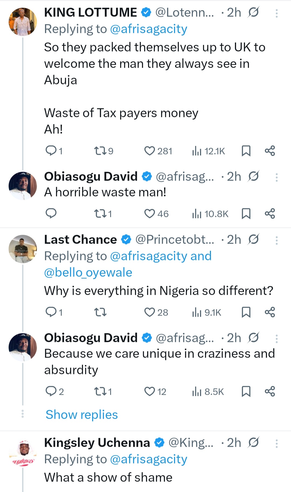Open more options on Last Chance's tweet
Screen dimensions: 291x492
[276, 240]
